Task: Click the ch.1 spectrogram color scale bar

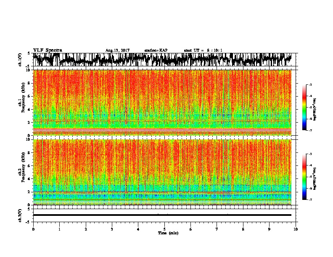Action: (x=304, y=108)
